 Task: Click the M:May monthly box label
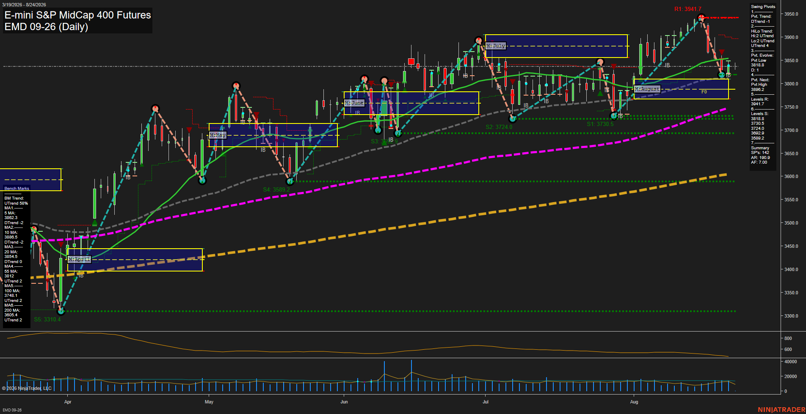click(x=218, y=135)
